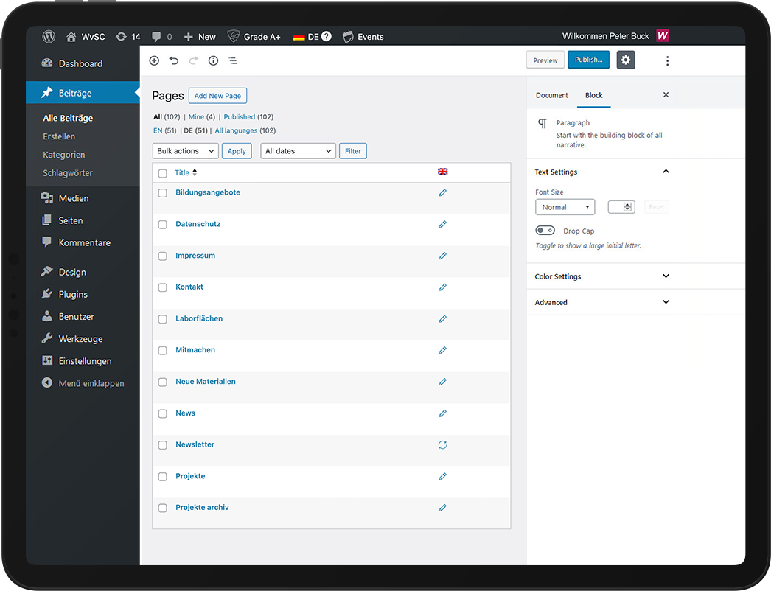Open the block navigation list icon

(x=233, y=60)
